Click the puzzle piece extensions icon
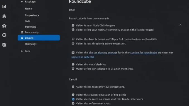 click(x=4, y=16)
